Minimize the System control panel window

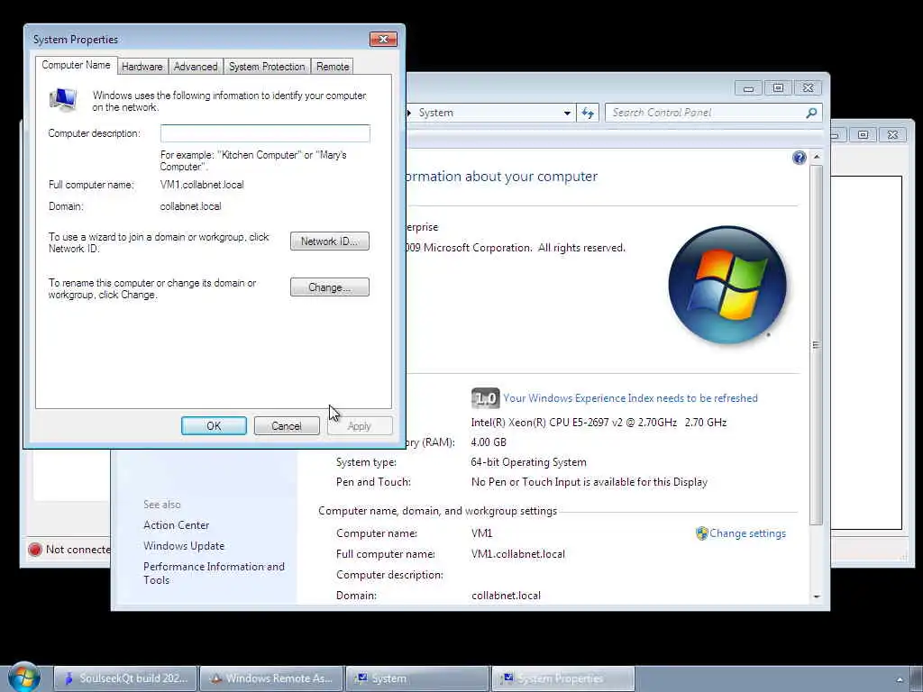coord(748,88)
